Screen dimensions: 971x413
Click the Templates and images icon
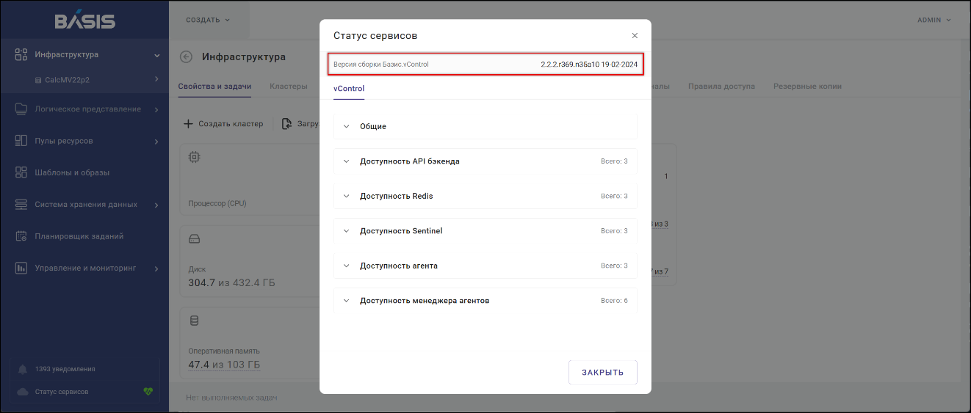click(x=21, y=172)
